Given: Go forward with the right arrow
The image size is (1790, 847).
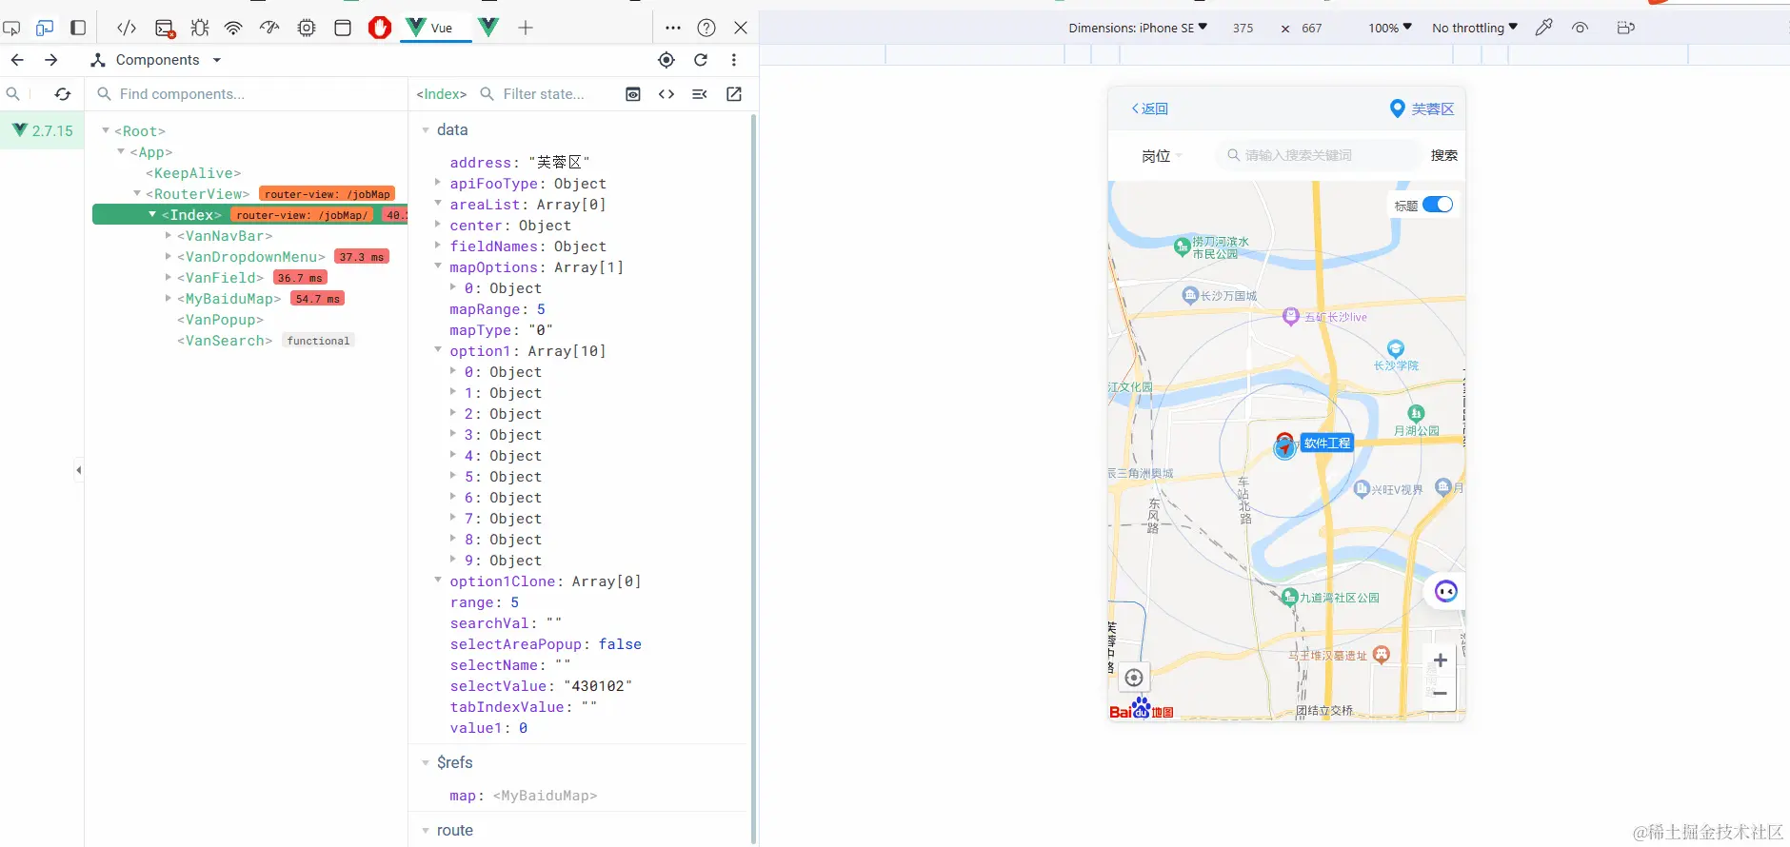Looking at the screenshot, I should pos(51,60).
